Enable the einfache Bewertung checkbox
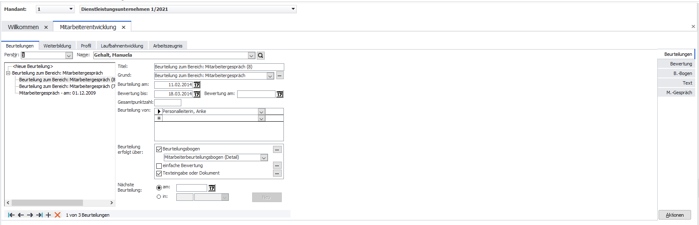Screen dimensions: 699x225 [159, 166]
